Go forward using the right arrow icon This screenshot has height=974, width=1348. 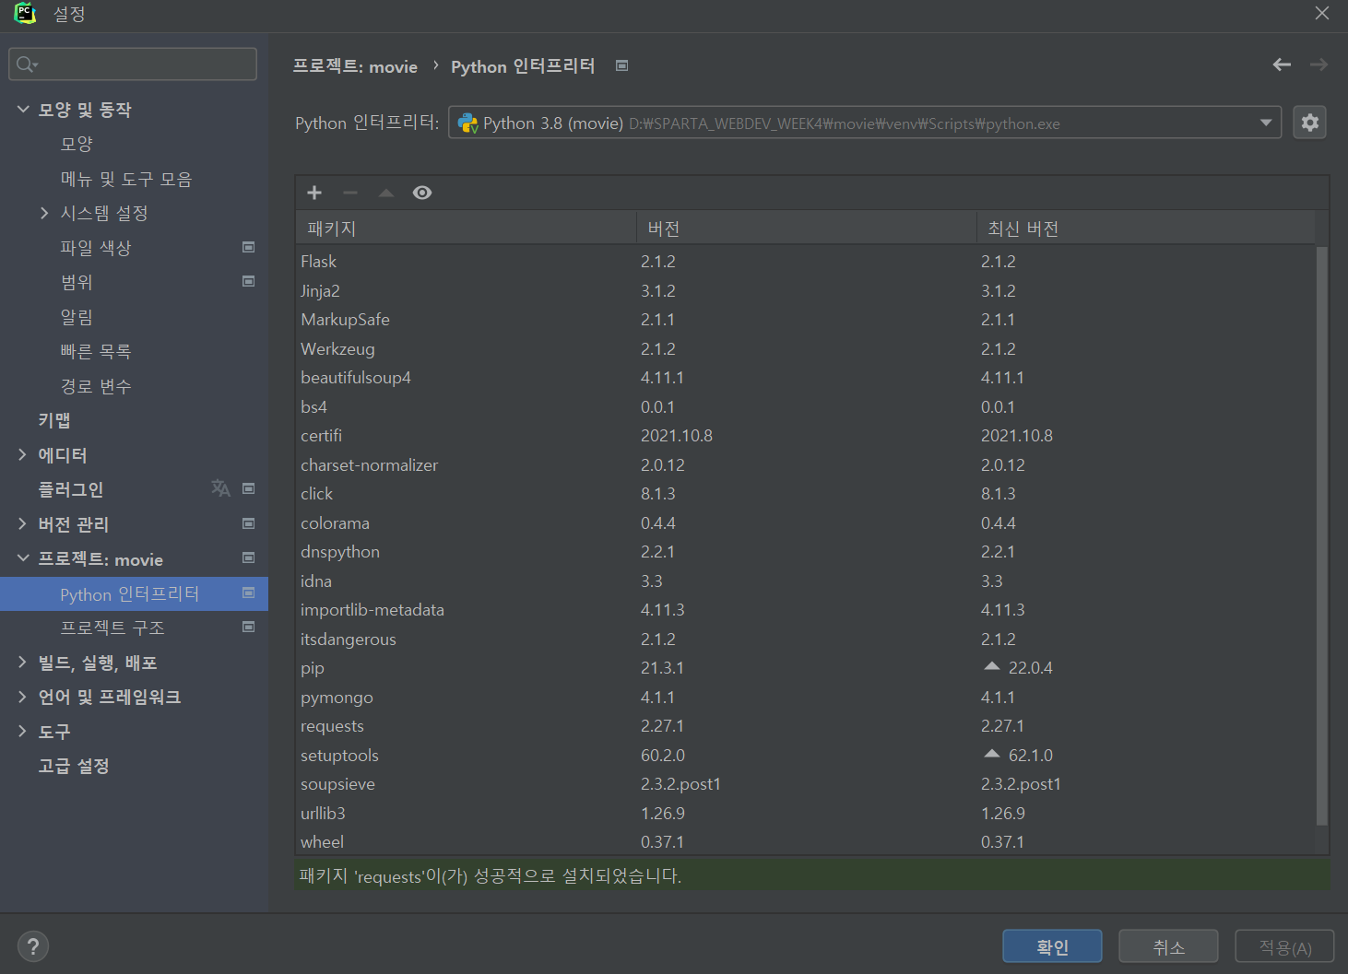[1319, 65]
